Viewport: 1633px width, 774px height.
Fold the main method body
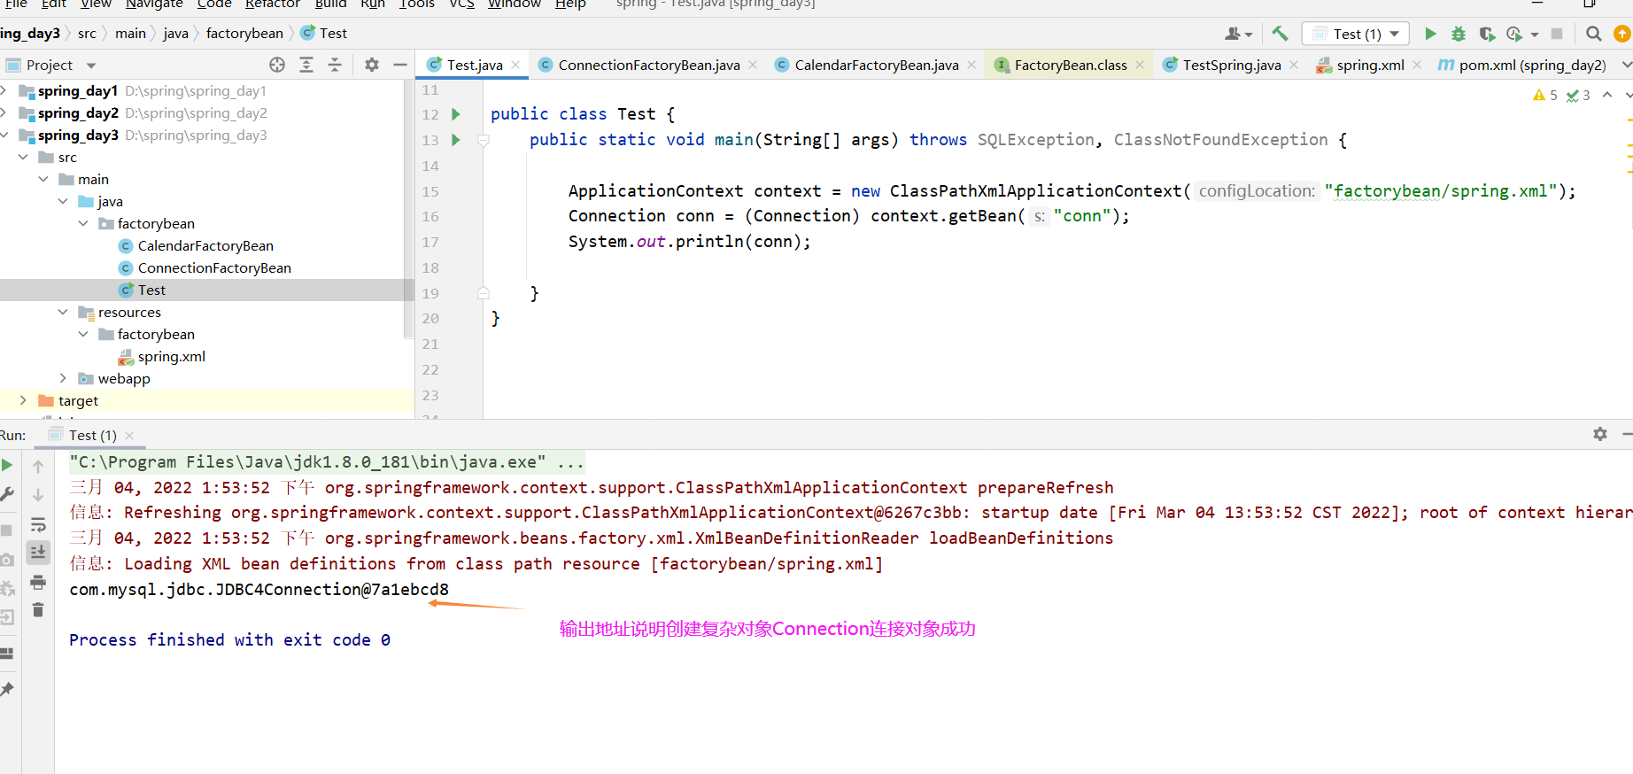(x=484, y=140)
